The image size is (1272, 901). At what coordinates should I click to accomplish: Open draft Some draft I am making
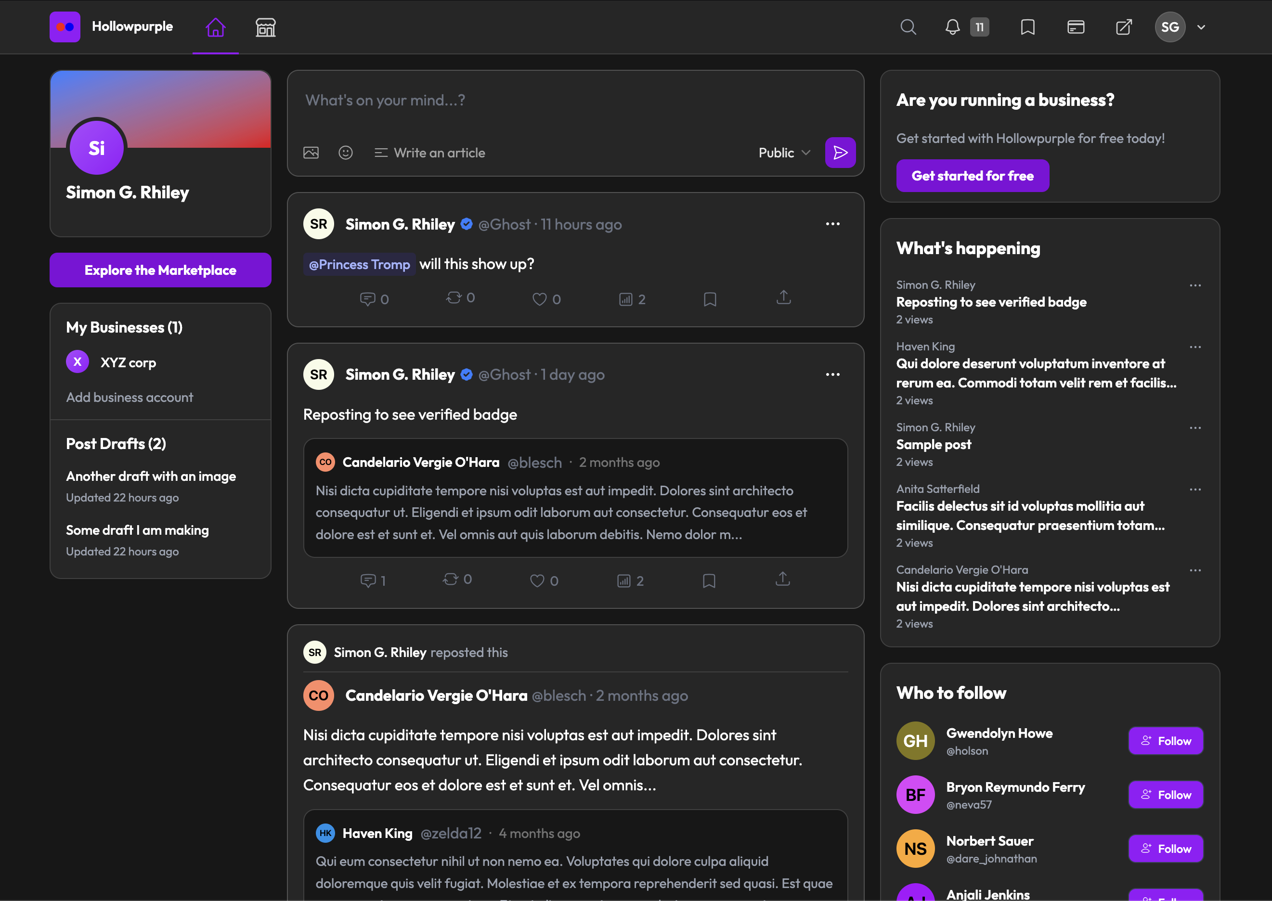point(138,530)
